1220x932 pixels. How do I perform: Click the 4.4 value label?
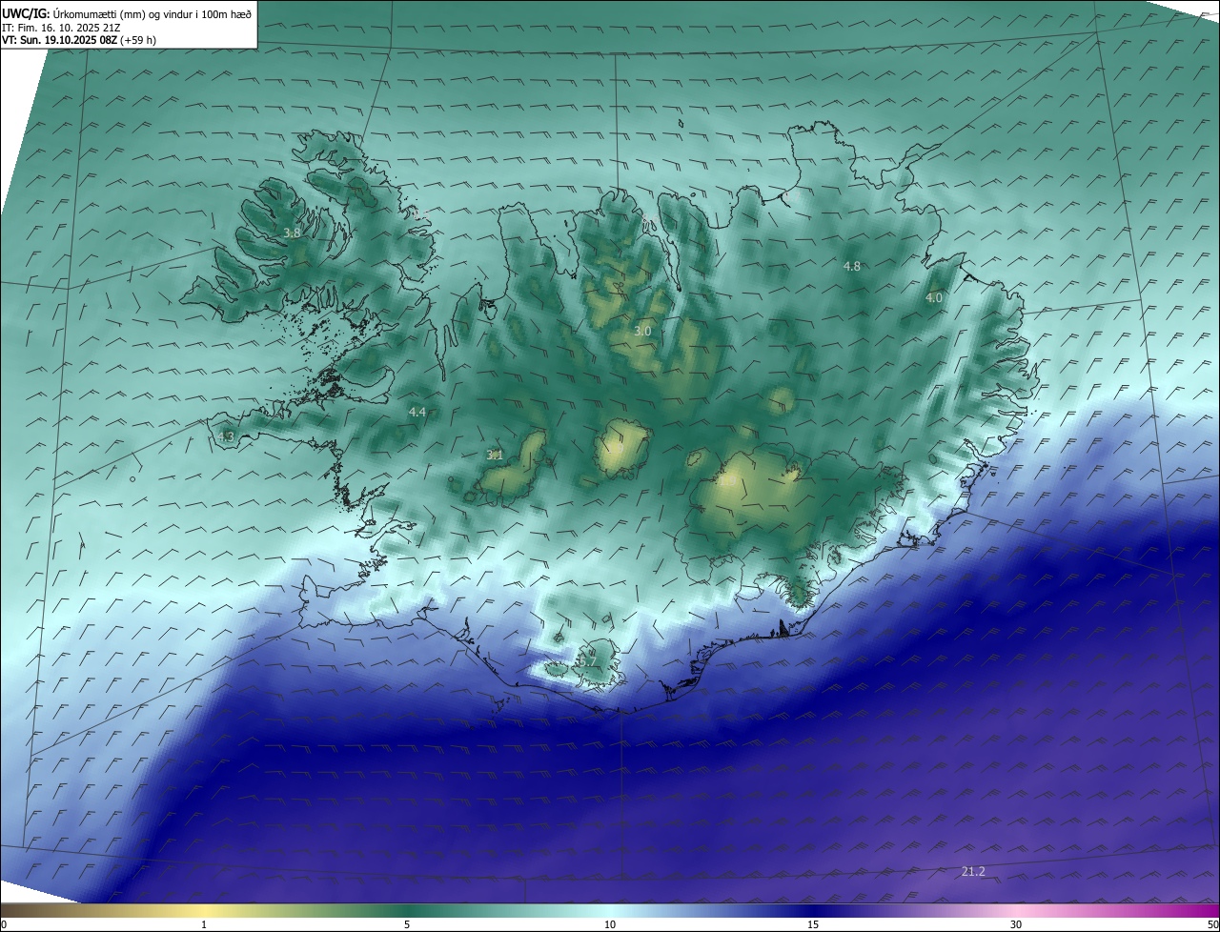417,412
